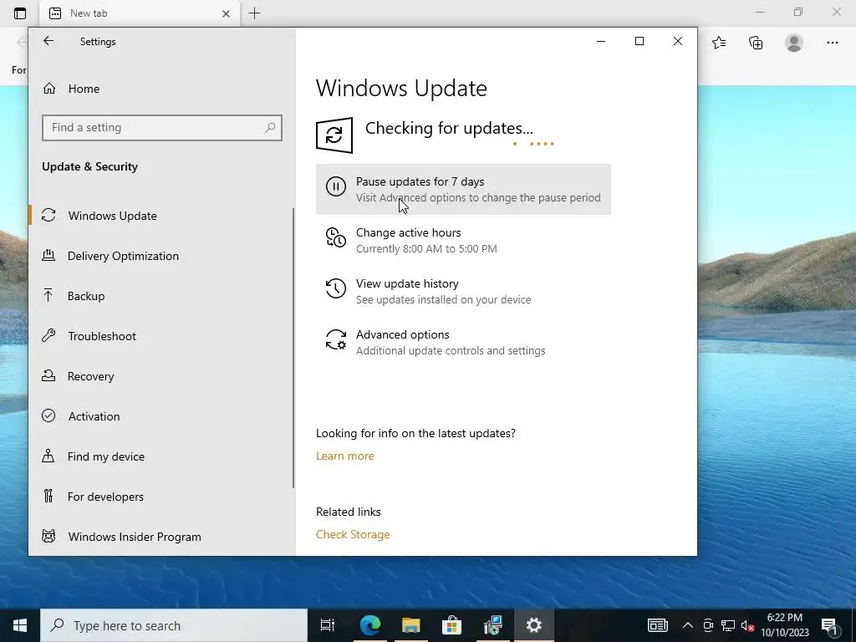Follow the Learn more link
Screen dimensions: 856x642
coord(345,456)
